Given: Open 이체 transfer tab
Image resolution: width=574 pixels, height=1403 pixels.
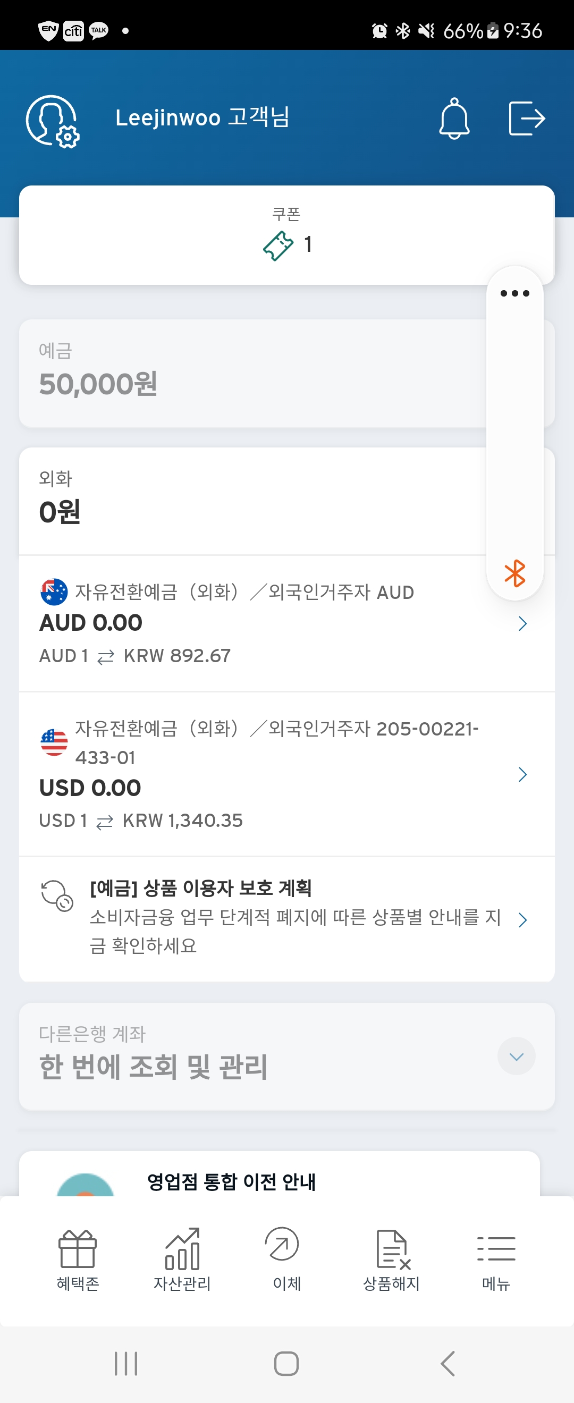Looking at the screenshot, I should click(x=286, y=1259).
